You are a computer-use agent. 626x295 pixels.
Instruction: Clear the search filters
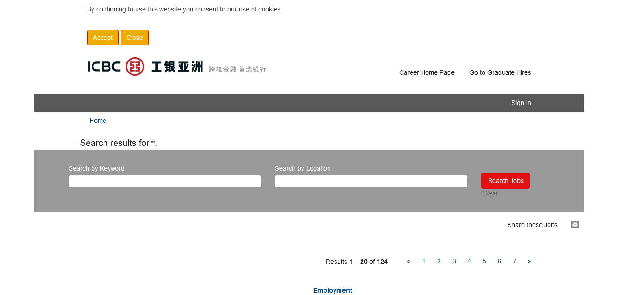[490, 193]
